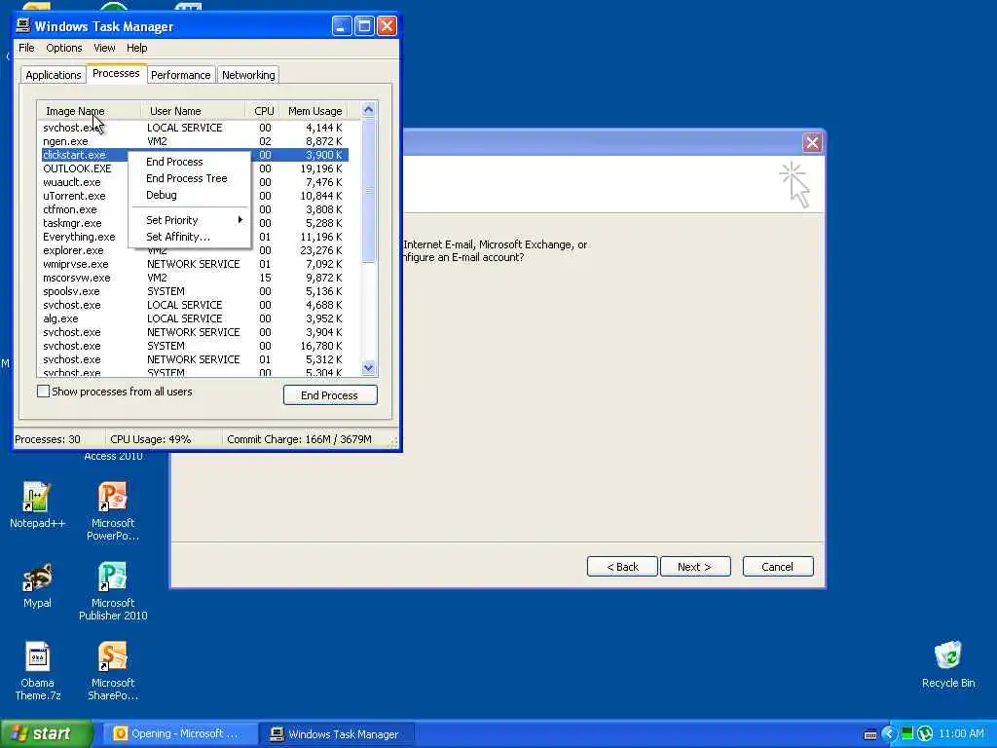The height and width of the screenshot is (748, 997).
Task: Open Microsoft Publisher 2010 shortcut
Action: click(x=113, y=591)
